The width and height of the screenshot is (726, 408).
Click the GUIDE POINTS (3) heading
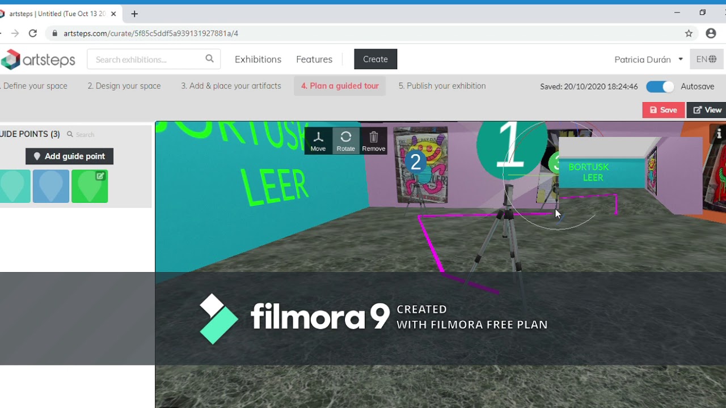pos(30,134)
